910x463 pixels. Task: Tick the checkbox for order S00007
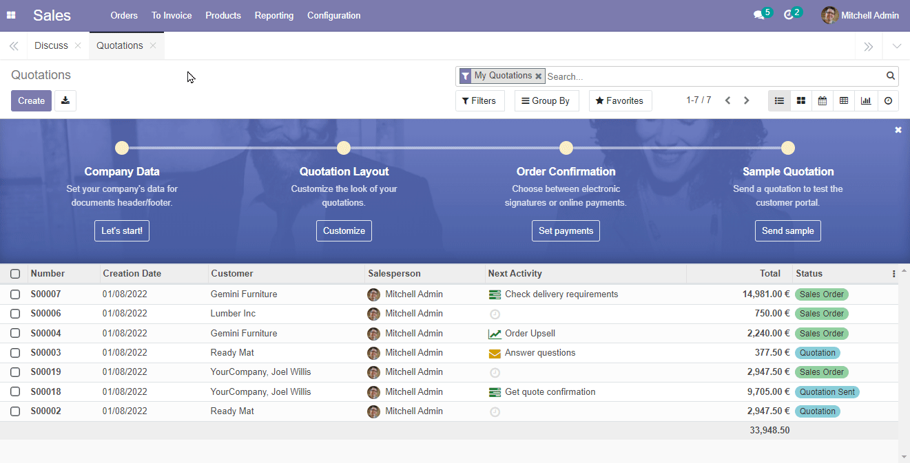[15, 294]
